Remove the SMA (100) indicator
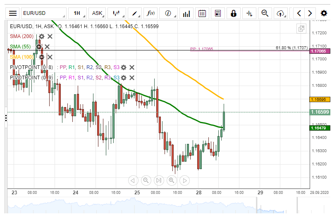This screenshot has height=215, width=332. (x=50, y=57)
